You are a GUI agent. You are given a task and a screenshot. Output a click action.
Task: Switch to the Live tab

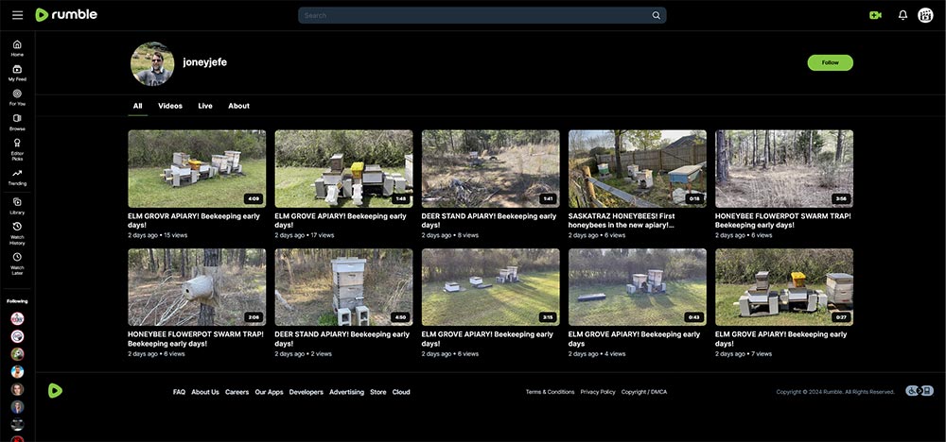[x=205, y=106]
